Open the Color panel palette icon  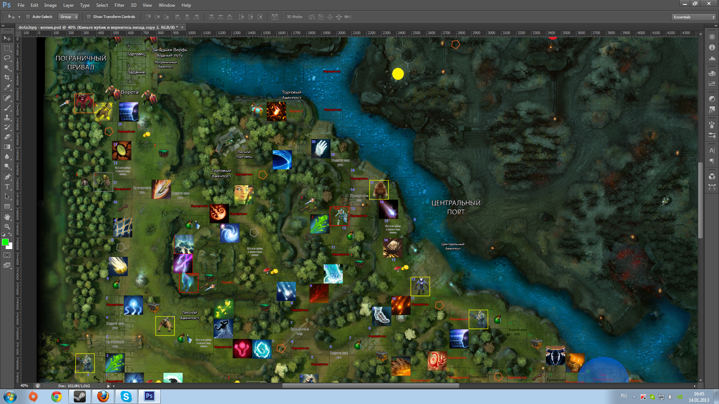coord(712,73)
